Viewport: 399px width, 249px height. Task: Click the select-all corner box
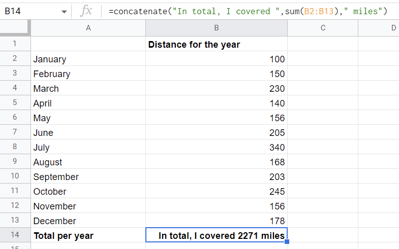[x=15, y=28]
